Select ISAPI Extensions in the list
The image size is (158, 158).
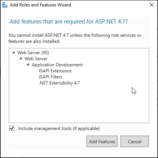coord(55,71)
